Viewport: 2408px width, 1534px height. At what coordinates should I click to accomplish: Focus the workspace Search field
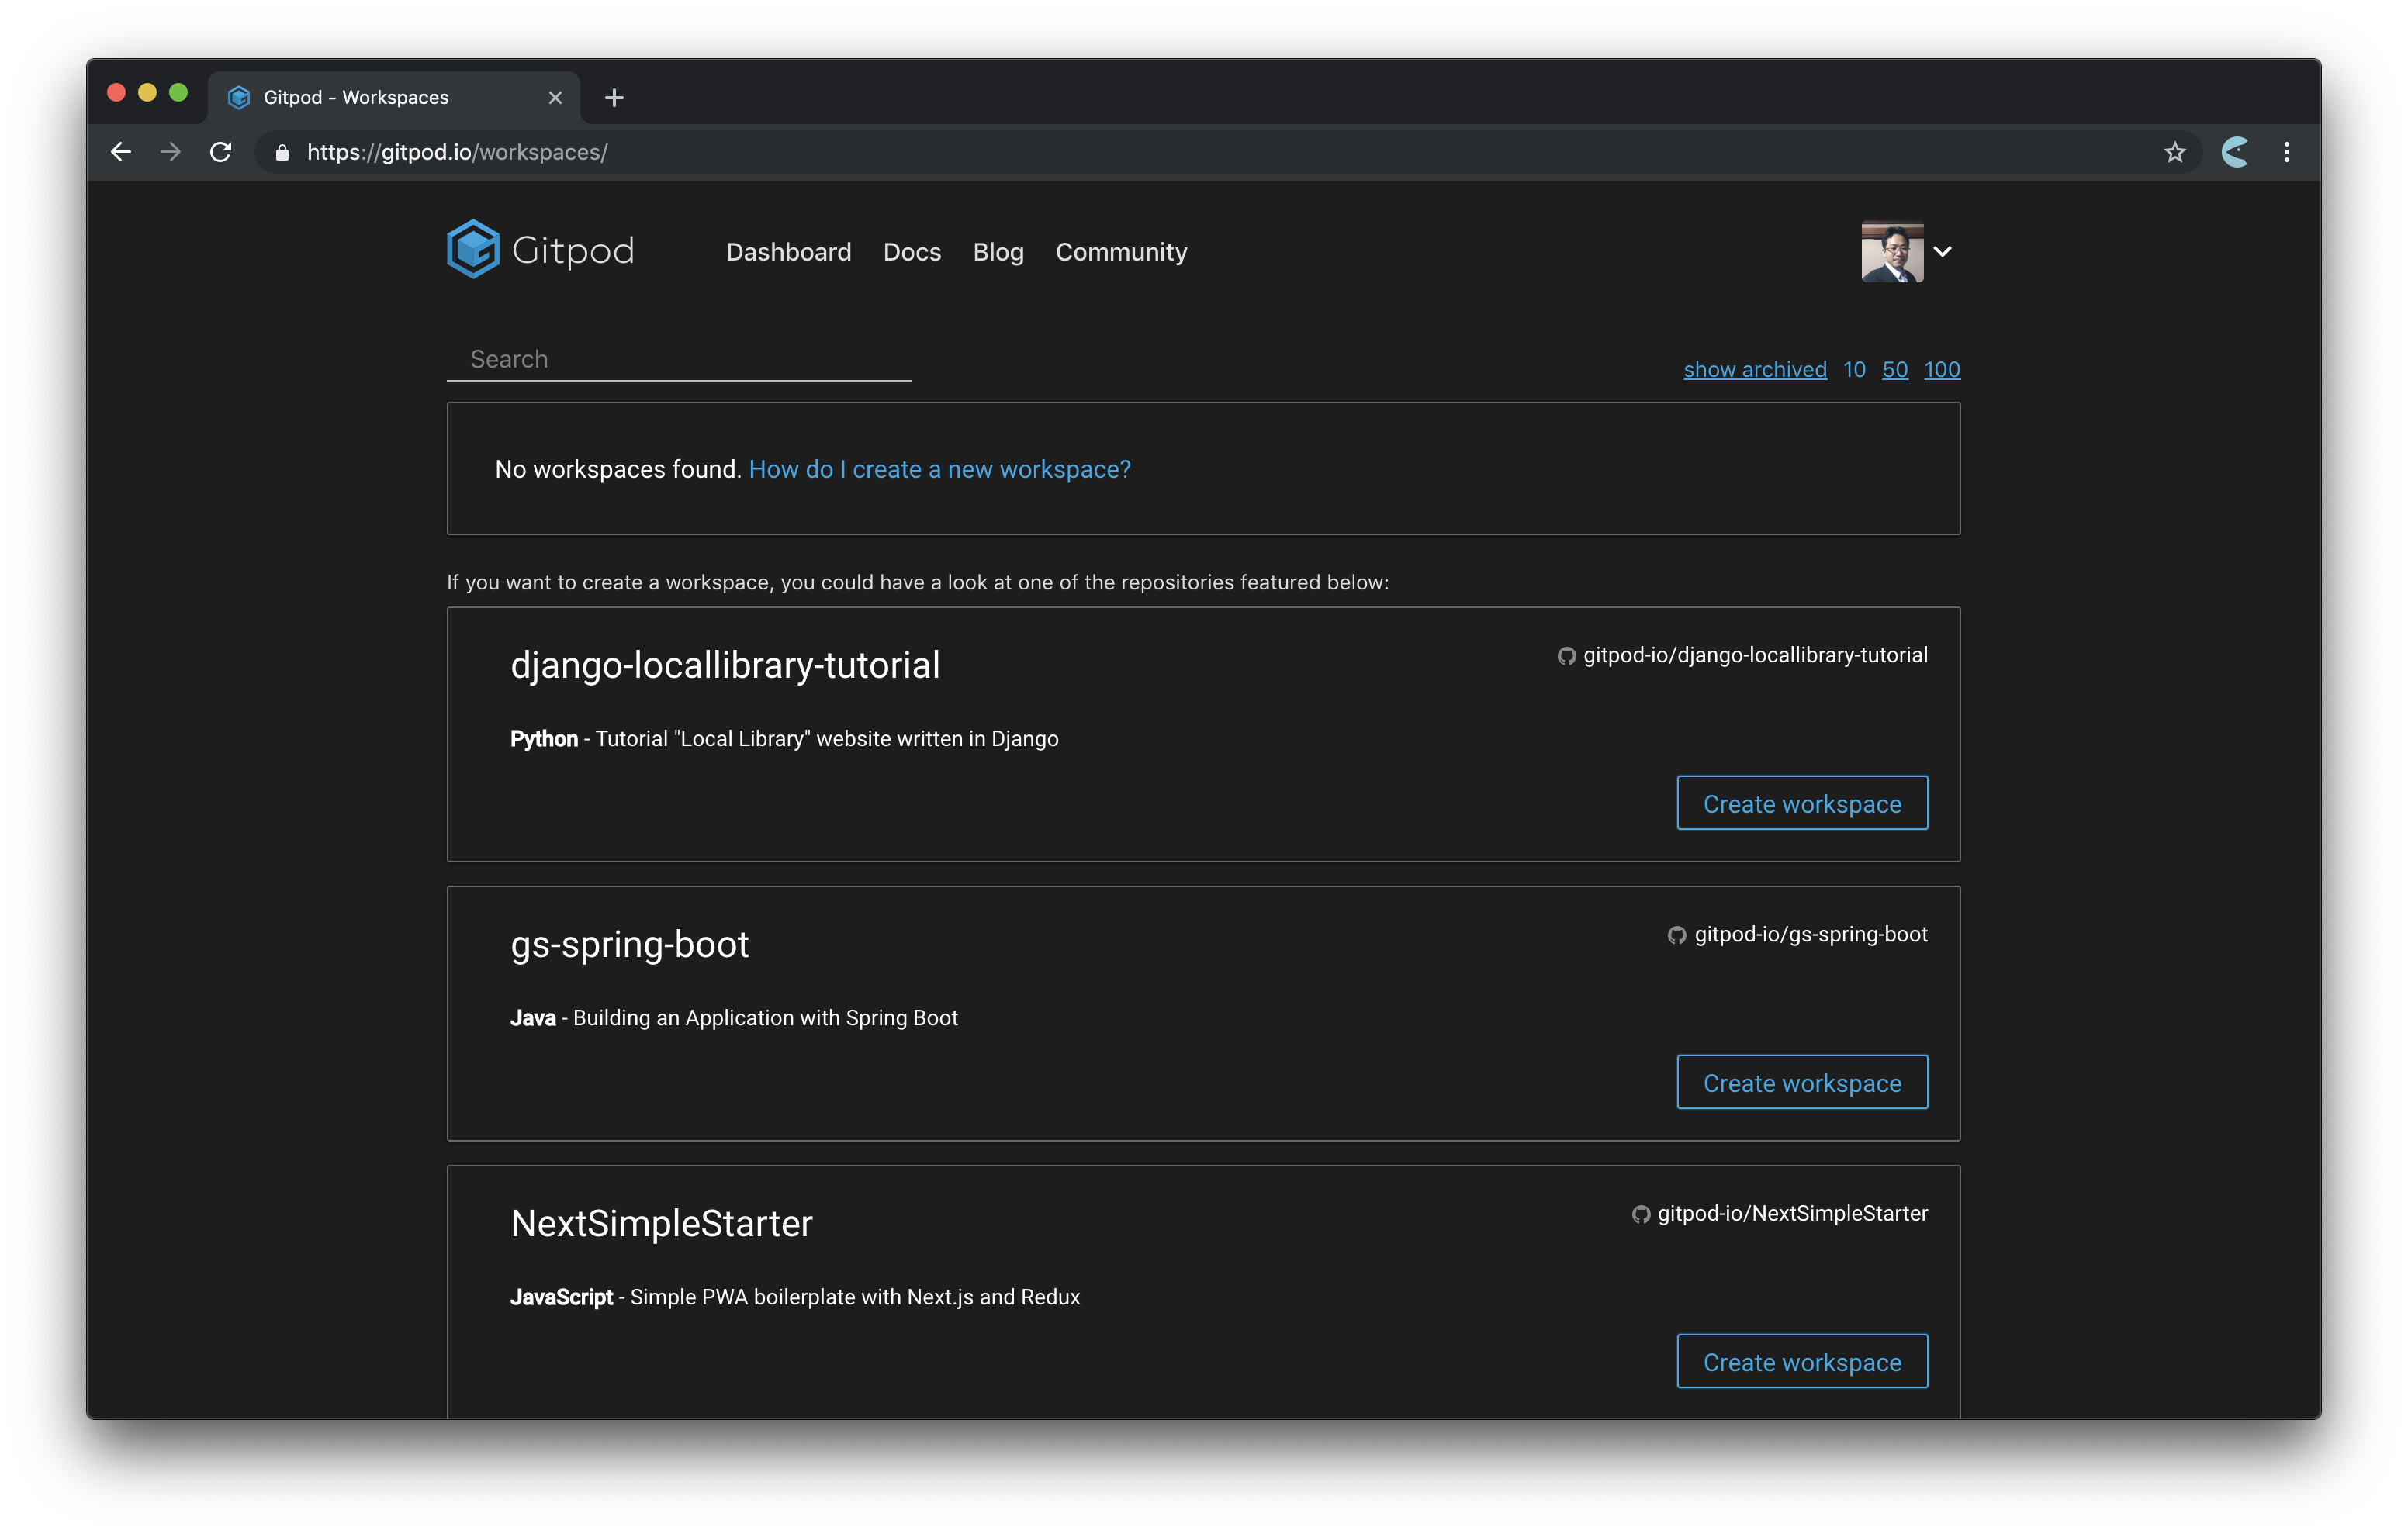[x=679, y=359]
